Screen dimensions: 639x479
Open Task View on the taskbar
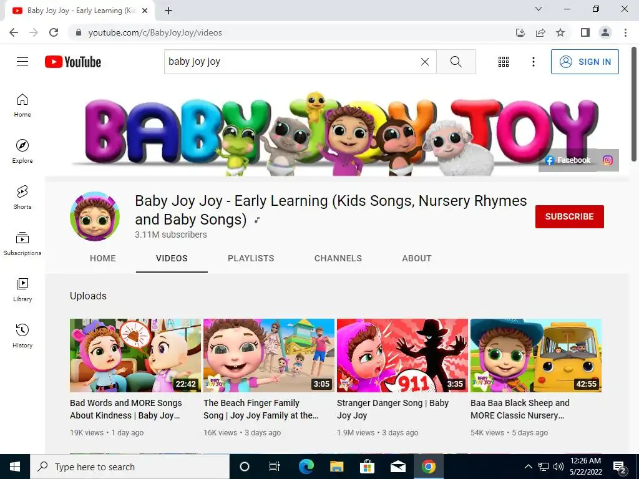(275, 467)
